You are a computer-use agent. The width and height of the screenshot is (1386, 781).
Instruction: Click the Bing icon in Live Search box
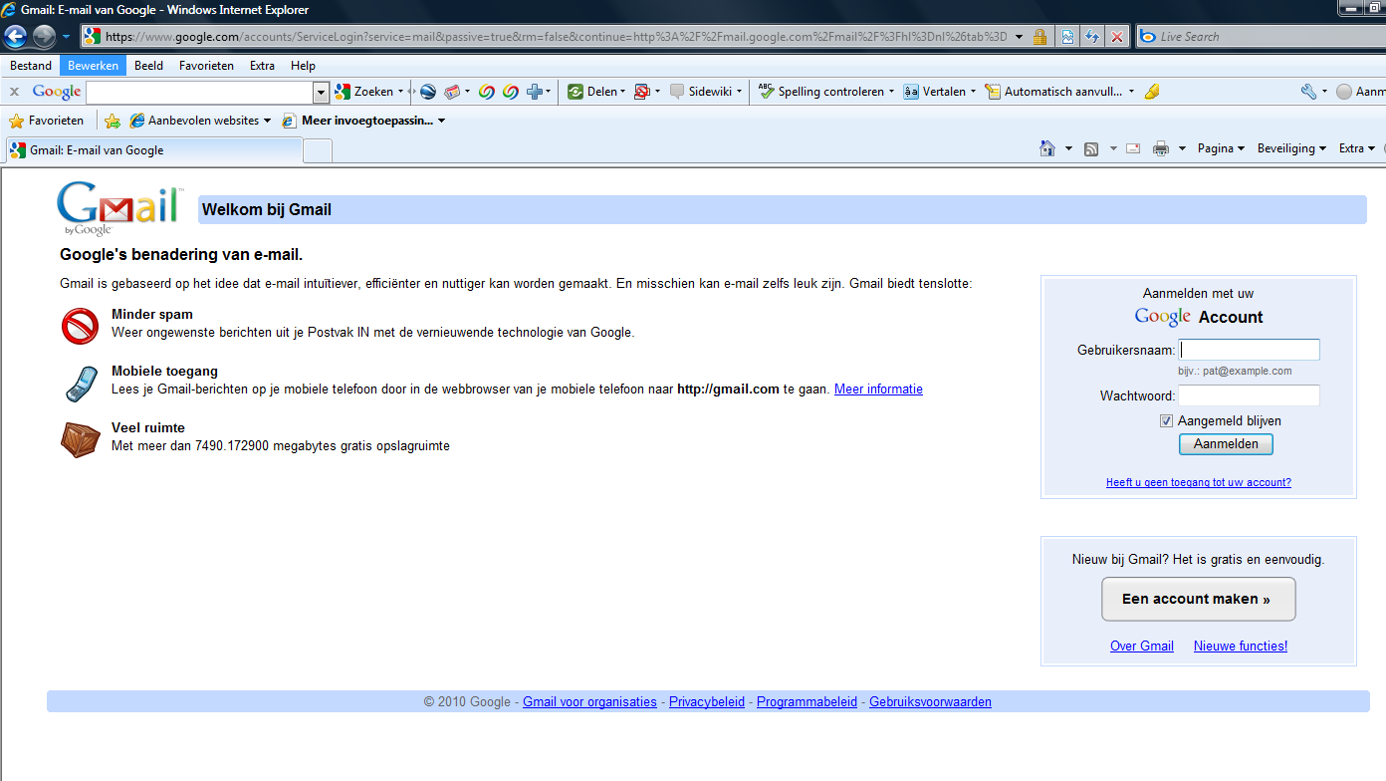tap(1148, 37)
